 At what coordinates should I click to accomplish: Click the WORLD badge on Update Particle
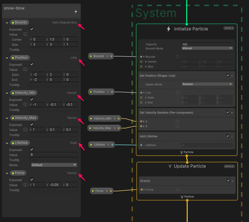[x=229, y=166]
